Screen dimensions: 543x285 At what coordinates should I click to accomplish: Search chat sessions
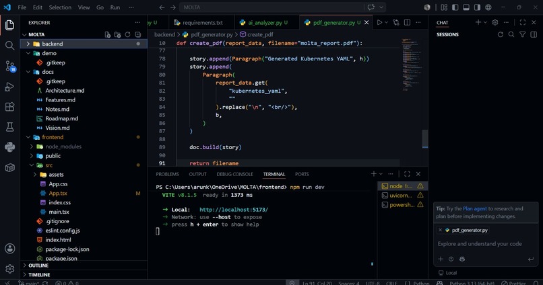511,34
